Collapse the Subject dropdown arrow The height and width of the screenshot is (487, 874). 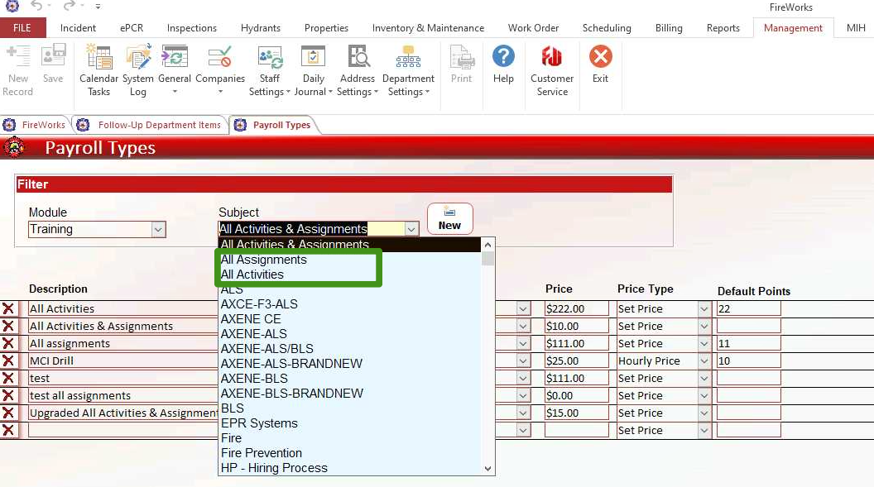(x=411, y=230)
